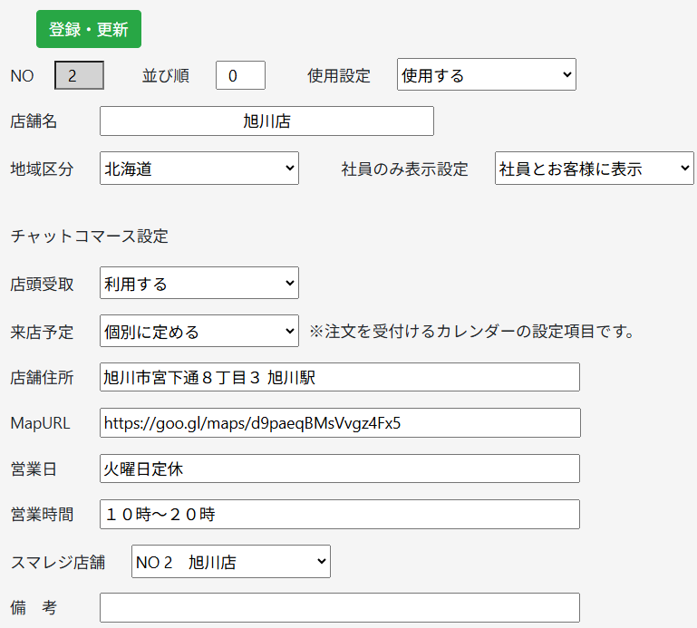Open the 使用設定 dropdown
Screen dimensions: 697x628
point(487,74)
